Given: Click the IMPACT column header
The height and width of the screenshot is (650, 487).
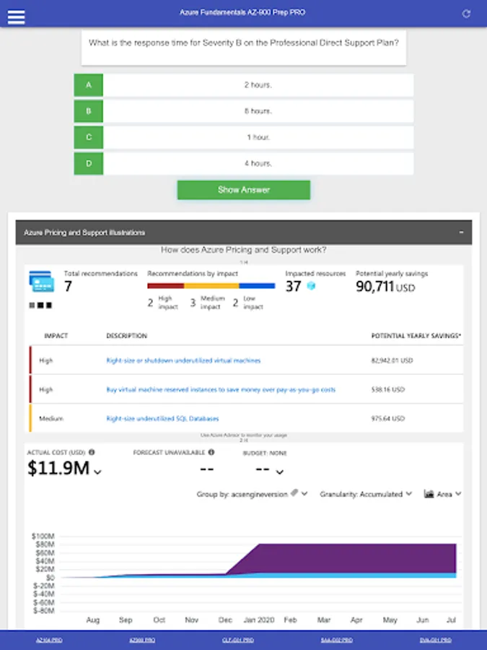Looking at the screenshot, I should pos(56,336).
